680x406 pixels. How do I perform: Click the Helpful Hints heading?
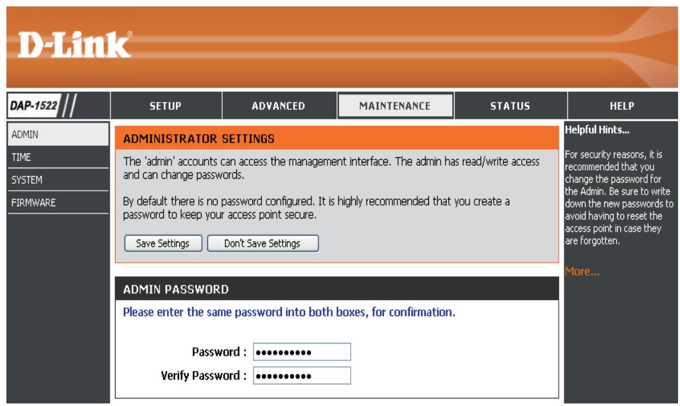coord(597,130)
